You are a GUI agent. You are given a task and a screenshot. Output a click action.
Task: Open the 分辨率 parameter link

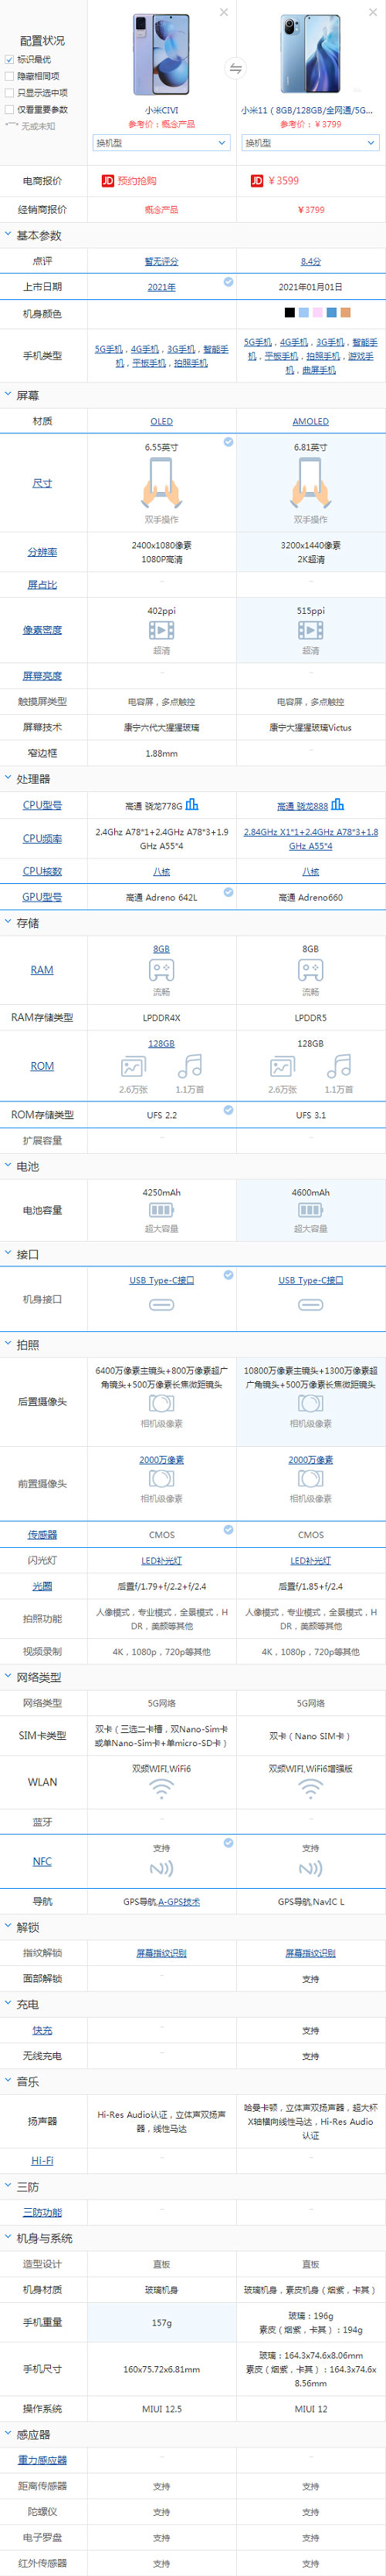[x=42, y=552]
